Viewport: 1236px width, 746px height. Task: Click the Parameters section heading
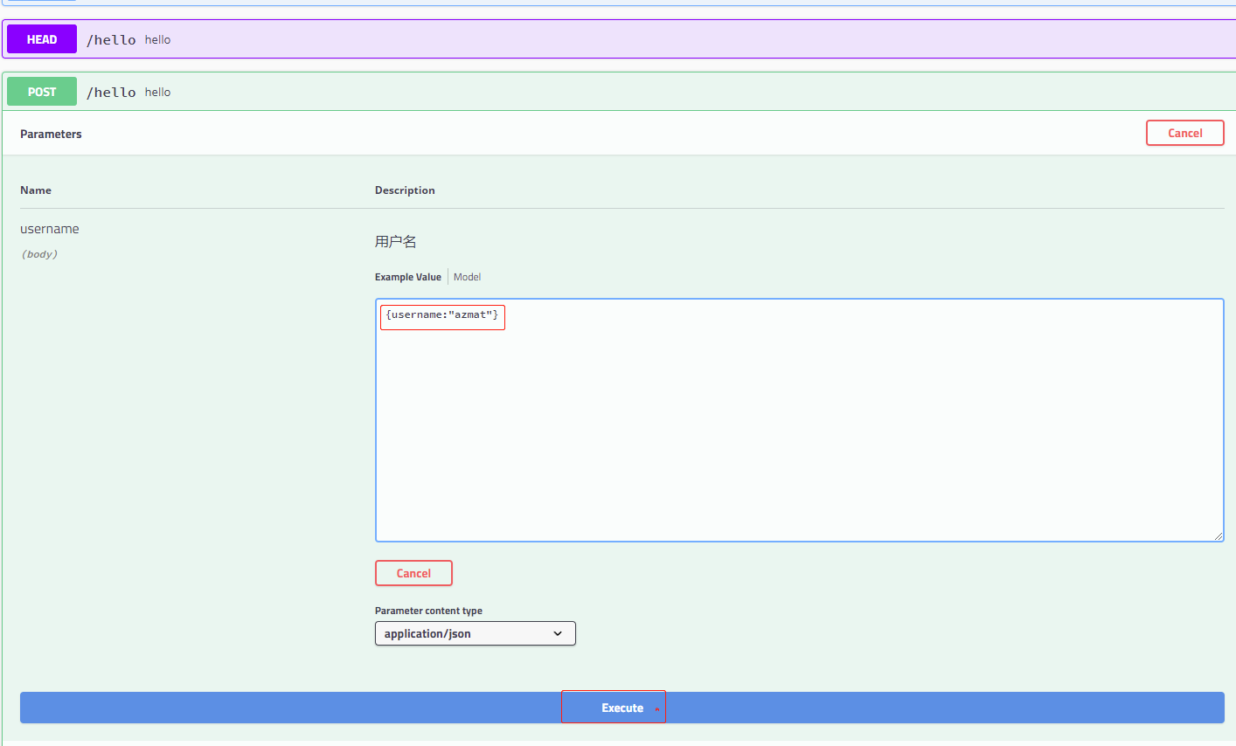[51, 134]
